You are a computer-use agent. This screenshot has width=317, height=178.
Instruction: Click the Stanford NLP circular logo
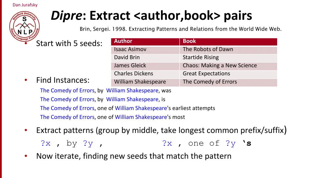coord(24,26)
